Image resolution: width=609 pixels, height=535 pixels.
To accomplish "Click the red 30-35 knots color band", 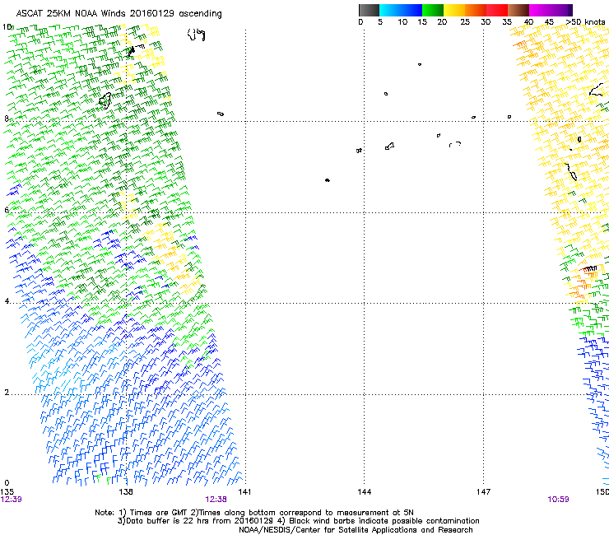I will pos(497,10).
